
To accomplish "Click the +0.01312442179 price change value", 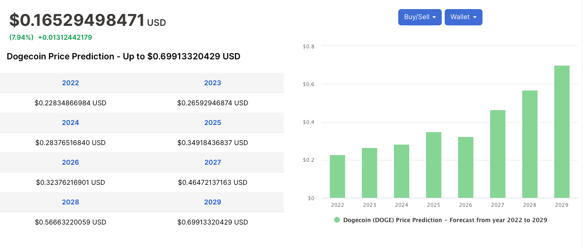I will (x=65, y=37).
